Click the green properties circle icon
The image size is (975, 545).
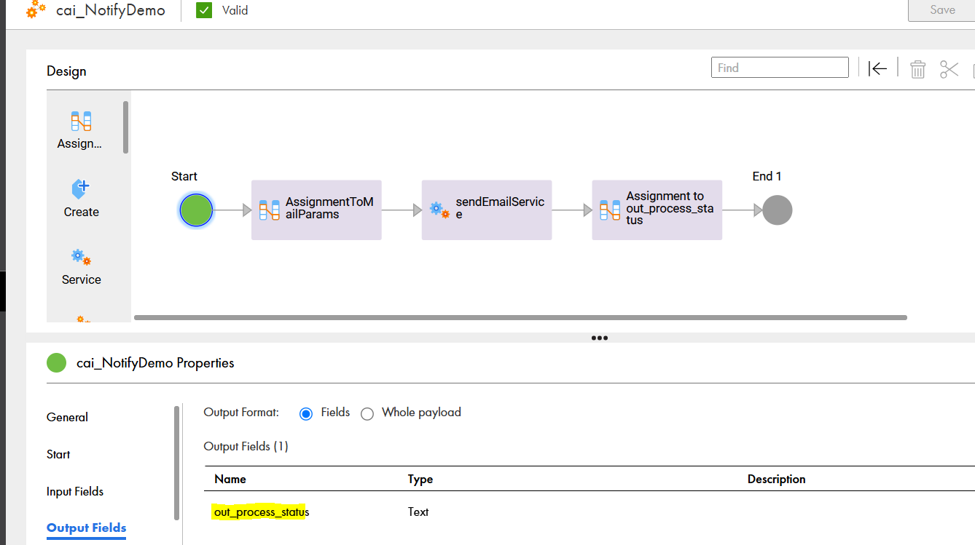click(x=56, y=362)
